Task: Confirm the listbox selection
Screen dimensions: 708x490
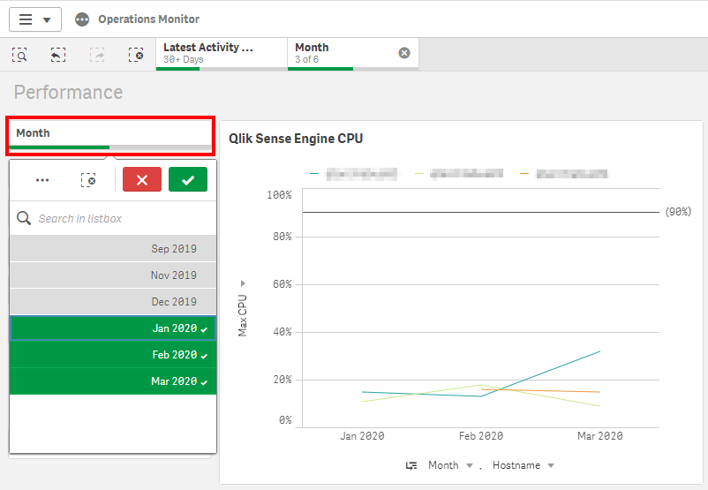Action: point(187,179)
